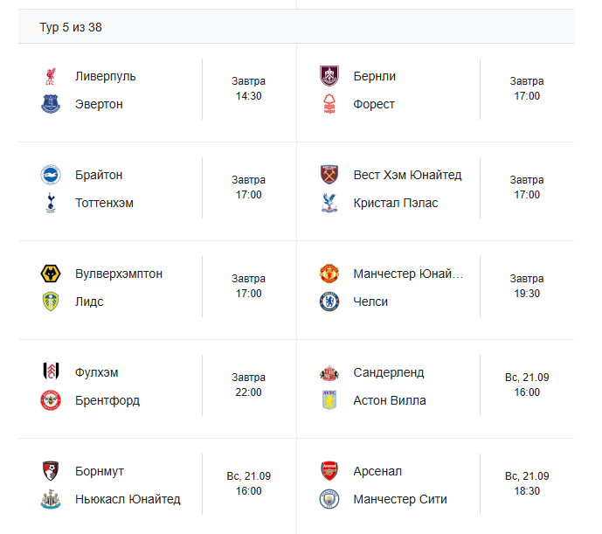602x534 pixels.
Task: Click Арсенал match time 18:30
Action: coord(527,483)
